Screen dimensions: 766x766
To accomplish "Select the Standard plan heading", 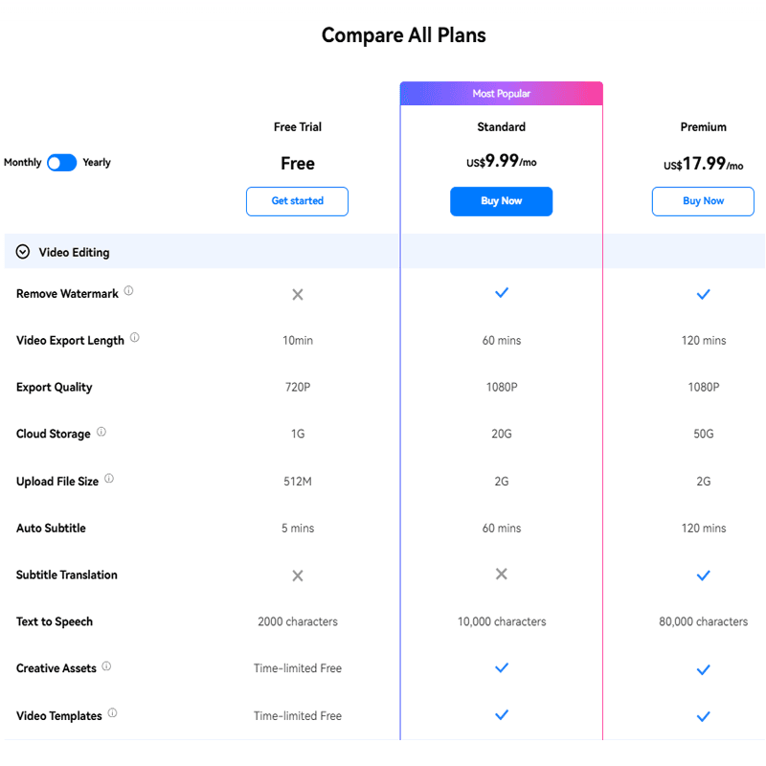I will click(501, 127).
